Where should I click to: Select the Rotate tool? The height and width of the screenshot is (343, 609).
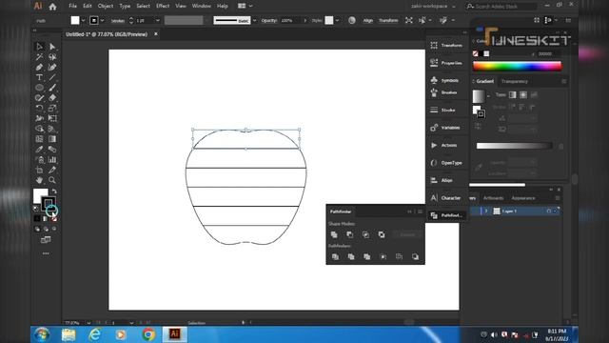point(39,108)
